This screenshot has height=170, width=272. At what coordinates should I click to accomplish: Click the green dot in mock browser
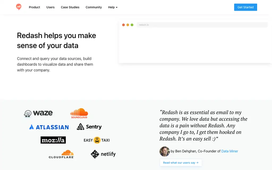coord(132,25)
